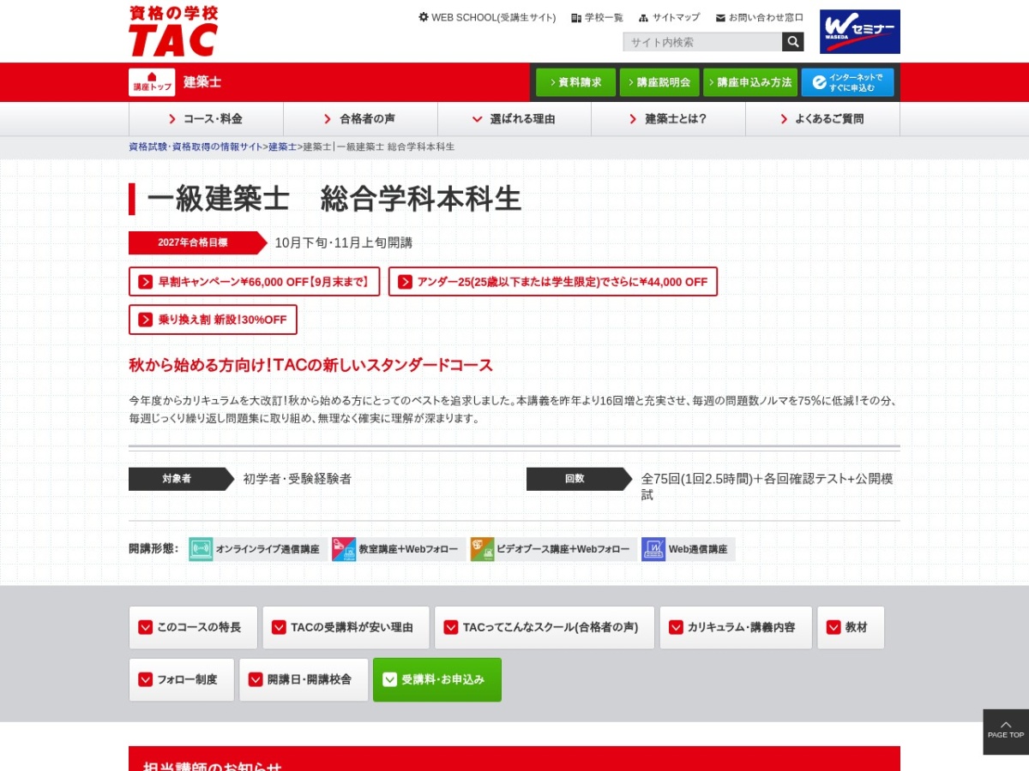Screen dimensions: 1029x771
Task: Jump to このコースの特長 section
Action: tap(193, 628)
